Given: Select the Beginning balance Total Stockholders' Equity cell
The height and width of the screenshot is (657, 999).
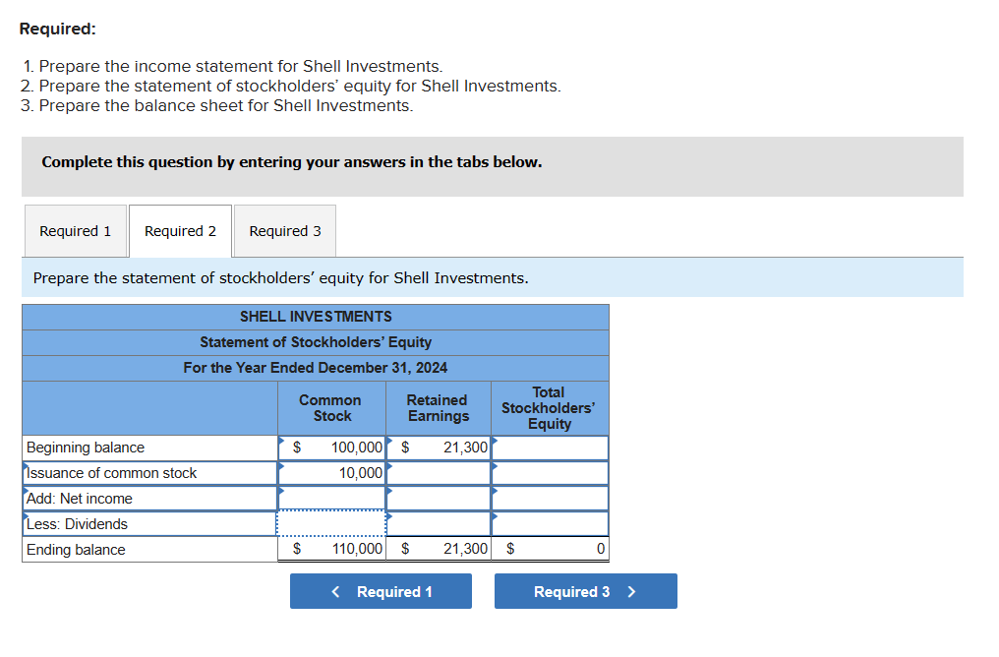Looking at the screenshot, I should 550,447.
